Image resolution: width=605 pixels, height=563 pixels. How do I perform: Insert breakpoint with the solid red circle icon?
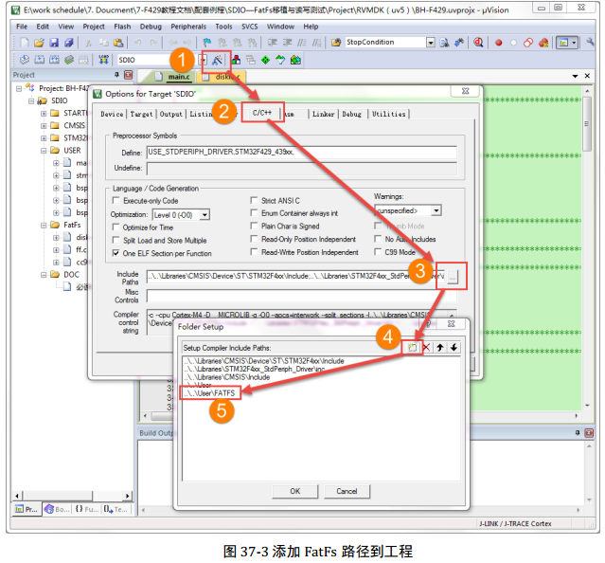[499, 43]
